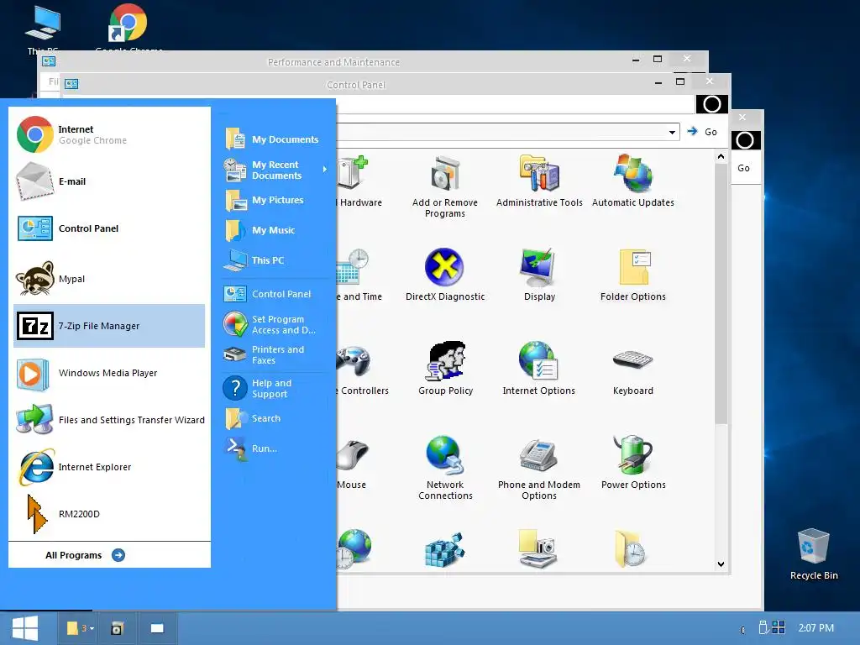860x645 pixels.
Task: Open Automatic Updates
Action: coord(633,182)
